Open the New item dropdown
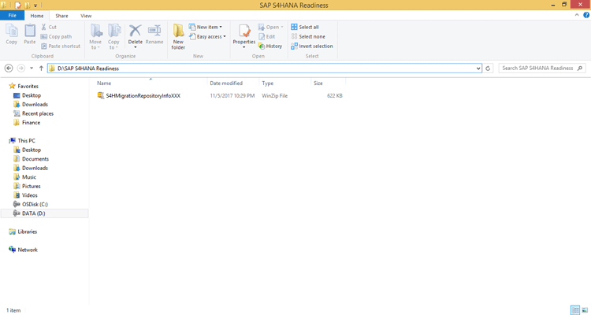 (x=206, y=27)
